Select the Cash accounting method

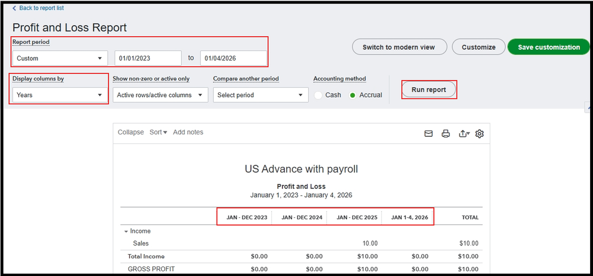coord(319,95)
